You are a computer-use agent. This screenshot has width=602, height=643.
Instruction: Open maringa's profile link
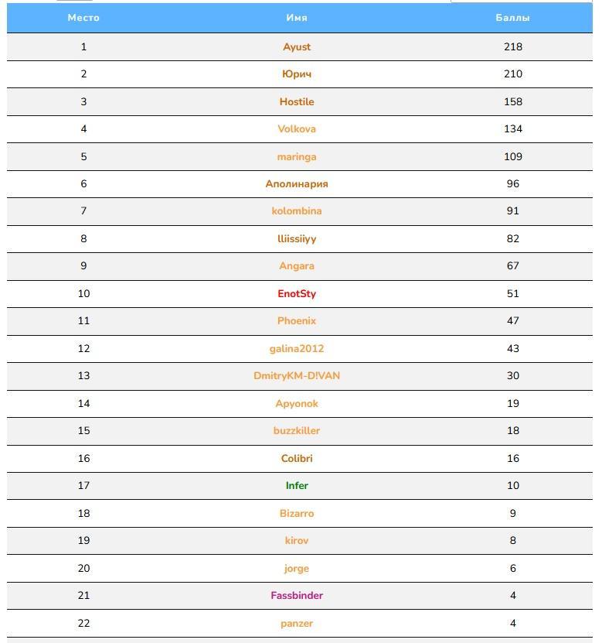(297, 157)
